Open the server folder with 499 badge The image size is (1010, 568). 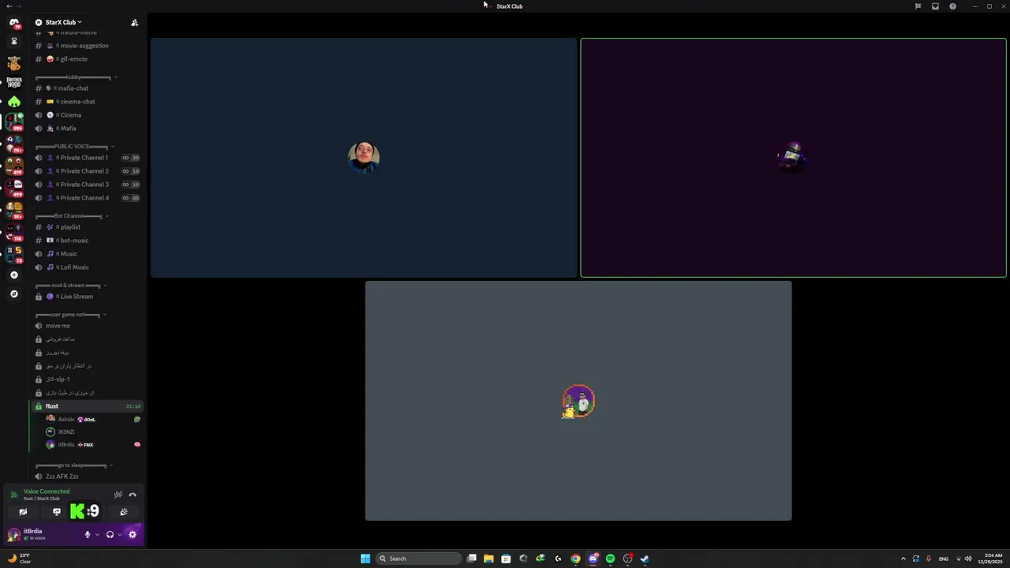click(14, 188)
